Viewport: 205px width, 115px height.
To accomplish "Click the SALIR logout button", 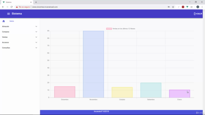I will click(x=198, y=14).
